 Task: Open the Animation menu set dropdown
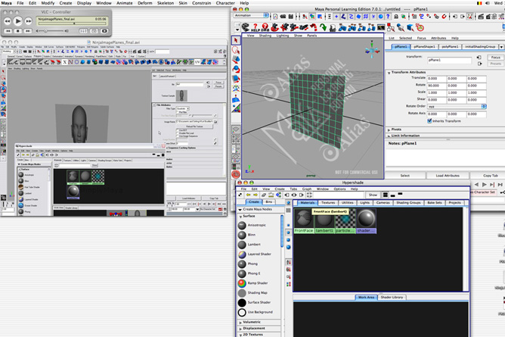pyautogui.click(x=251, y=15)
